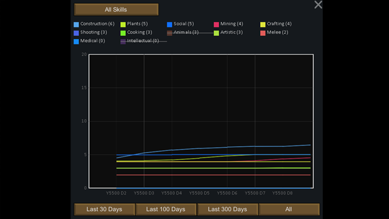
Task: Toggle the Artistic (3) legend entry
Action: point(229,32)
